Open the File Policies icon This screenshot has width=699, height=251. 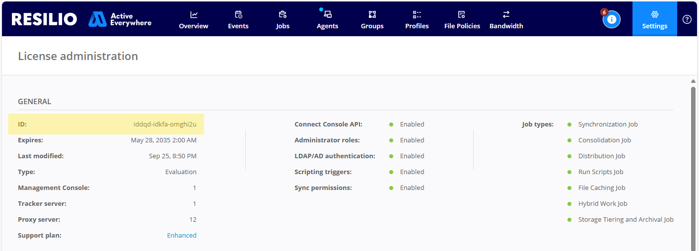click(x=462, y=14)
